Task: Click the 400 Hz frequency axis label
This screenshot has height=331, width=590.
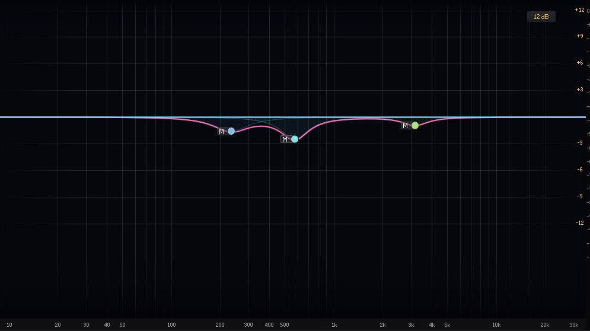Action: coord(269,325)
